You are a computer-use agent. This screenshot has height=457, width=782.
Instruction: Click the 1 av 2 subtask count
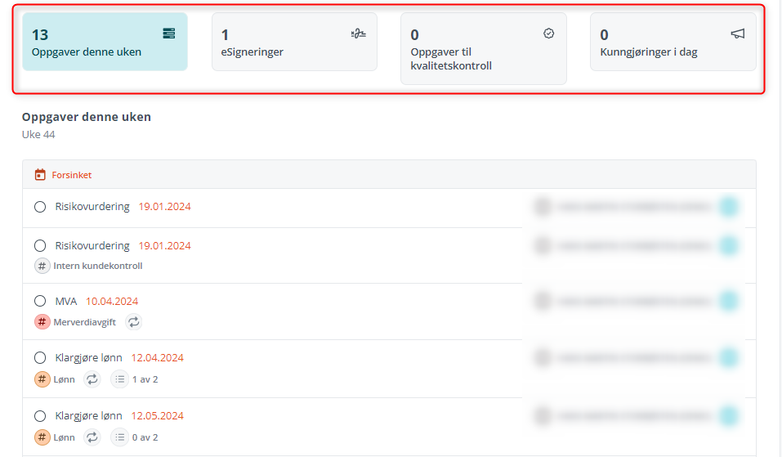[145, 379]
